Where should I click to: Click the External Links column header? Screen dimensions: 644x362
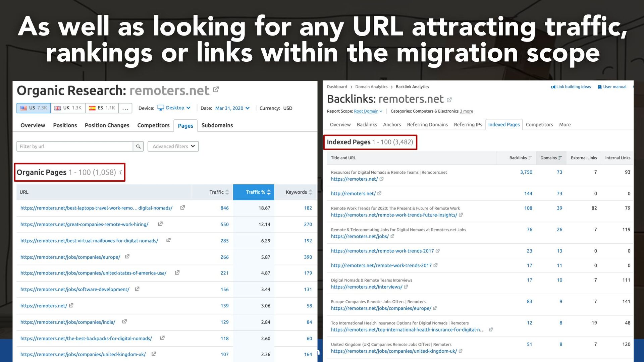[x=584, y=158]
